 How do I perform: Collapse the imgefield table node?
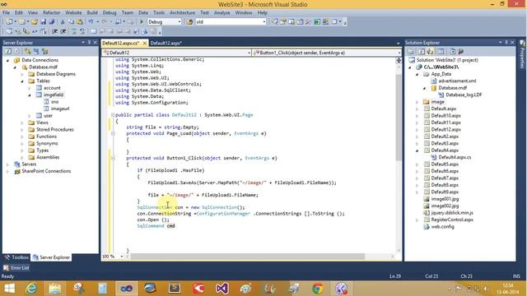click(x=30, y=95)
